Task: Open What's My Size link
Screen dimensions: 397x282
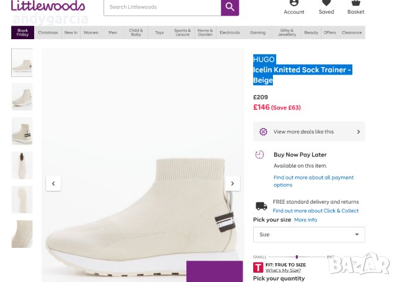Action: [x=283, y=270]
